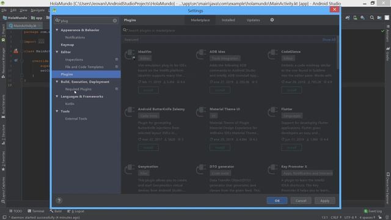Select Keymap in the settings tree
Image resolution: width=391 pixels, height=220 pixels.
click(67, 45)
